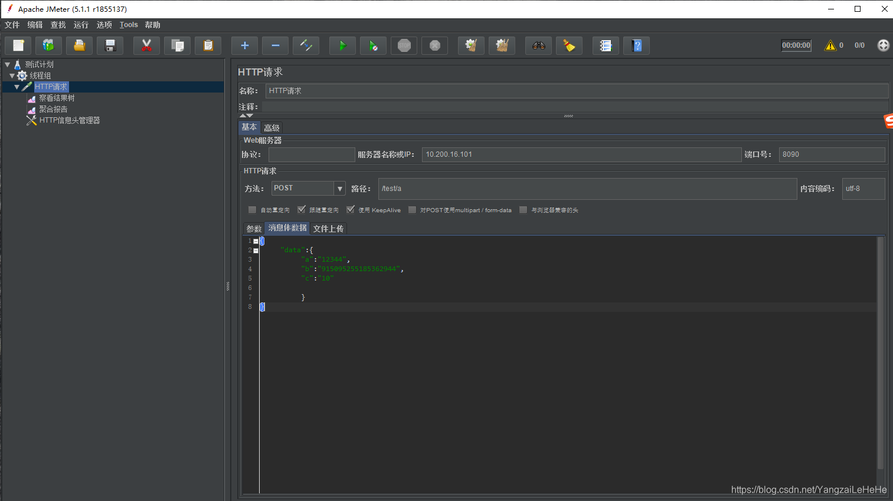The image size is (893, 501).
Task: Switch to the 参数 tab
Action: (254, 229)
